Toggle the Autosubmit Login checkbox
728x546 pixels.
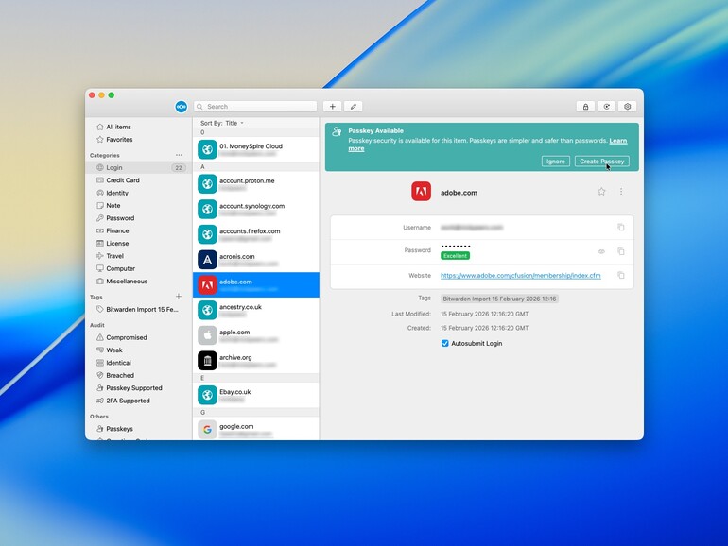(x=444, y=343)
